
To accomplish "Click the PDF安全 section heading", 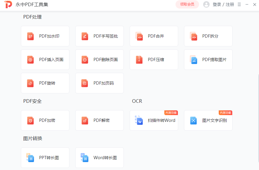I will tap(32, 101).
